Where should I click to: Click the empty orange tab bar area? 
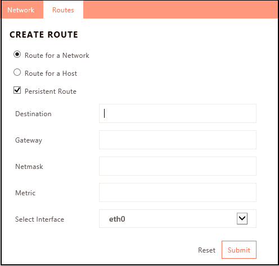(181, 10)
